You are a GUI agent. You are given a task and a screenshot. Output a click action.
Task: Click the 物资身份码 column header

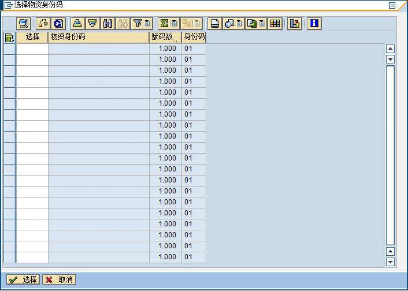click(x=98, y=38)
